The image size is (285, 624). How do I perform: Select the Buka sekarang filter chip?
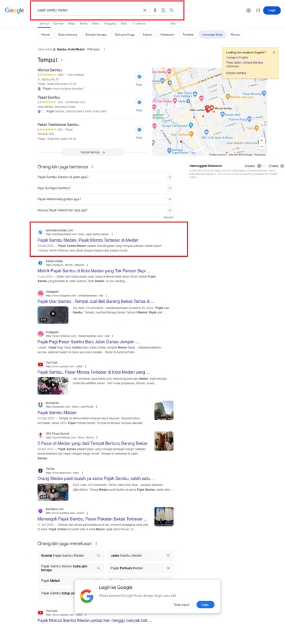[67, 34]
